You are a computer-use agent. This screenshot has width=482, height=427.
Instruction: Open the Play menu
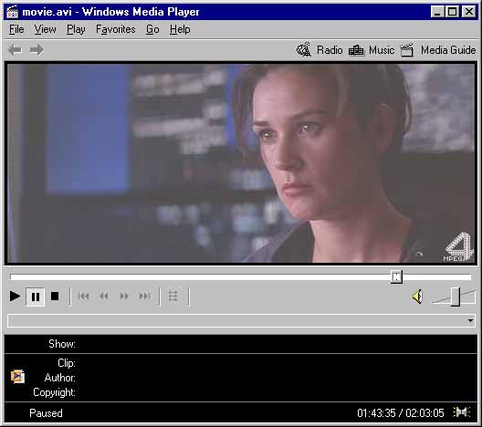[76, 29]
